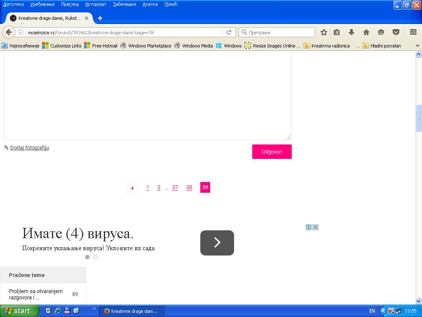Click the Odgovori button
422x317 pixels.
point(272,151)
